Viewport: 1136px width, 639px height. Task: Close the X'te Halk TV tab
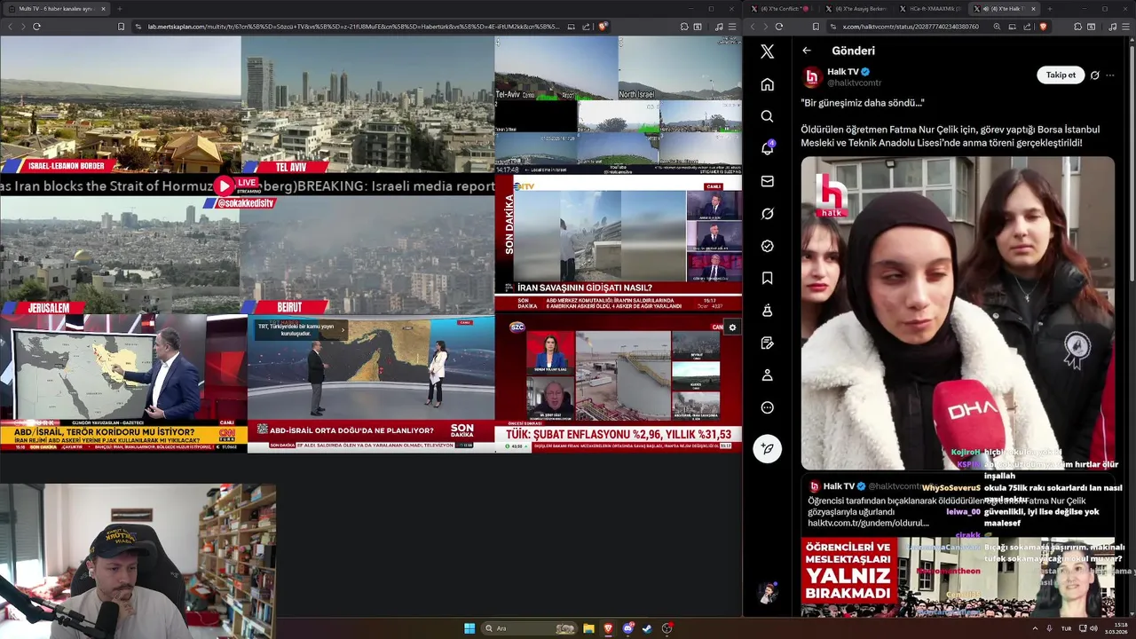[x=1035, y=9]
